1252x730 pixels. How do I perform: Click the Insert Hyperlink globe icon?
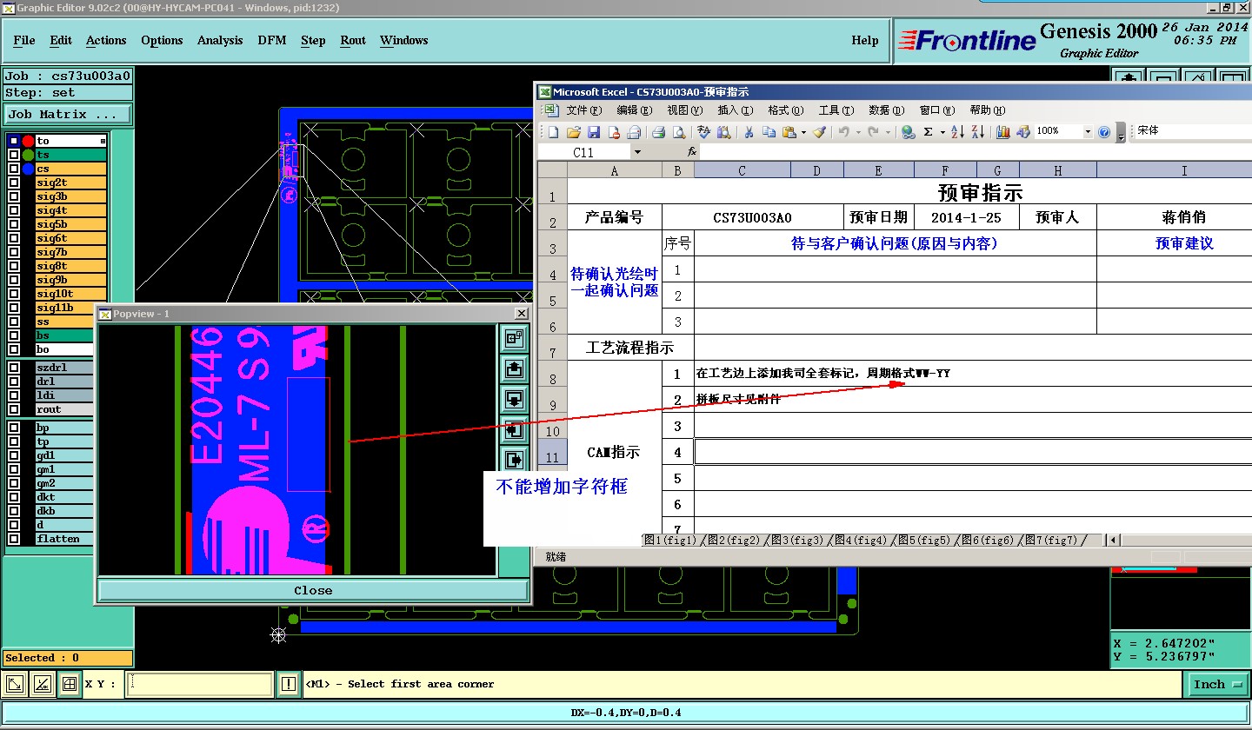(x=908, y=132)
